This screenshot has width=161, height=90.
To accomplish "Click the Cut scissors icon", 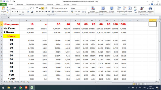I will tap(8, 7).
